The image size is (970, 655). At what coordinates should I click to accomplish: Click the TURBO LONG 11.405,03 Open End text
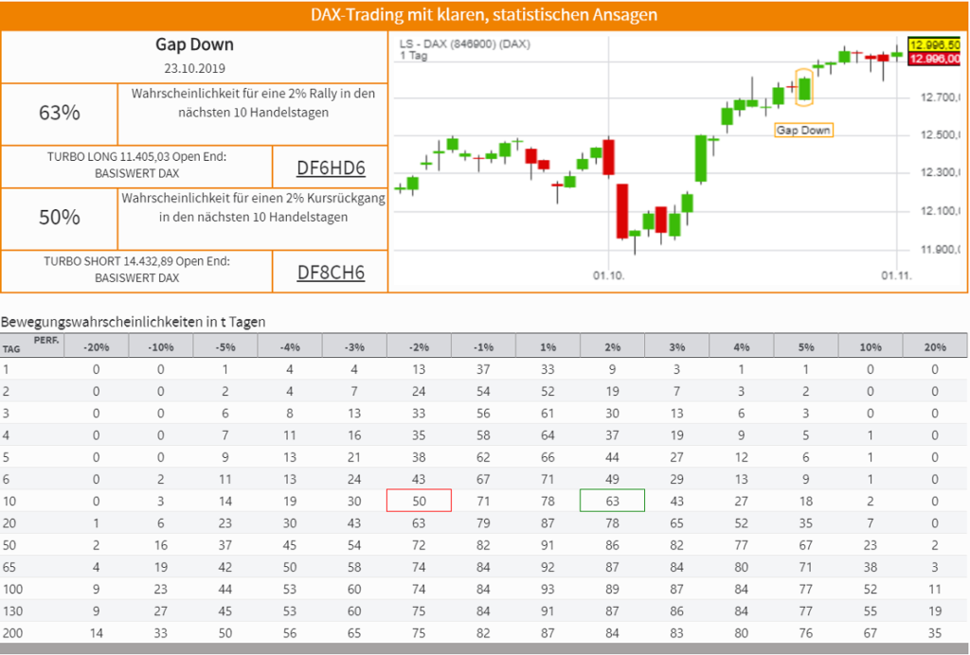(136, 165)
